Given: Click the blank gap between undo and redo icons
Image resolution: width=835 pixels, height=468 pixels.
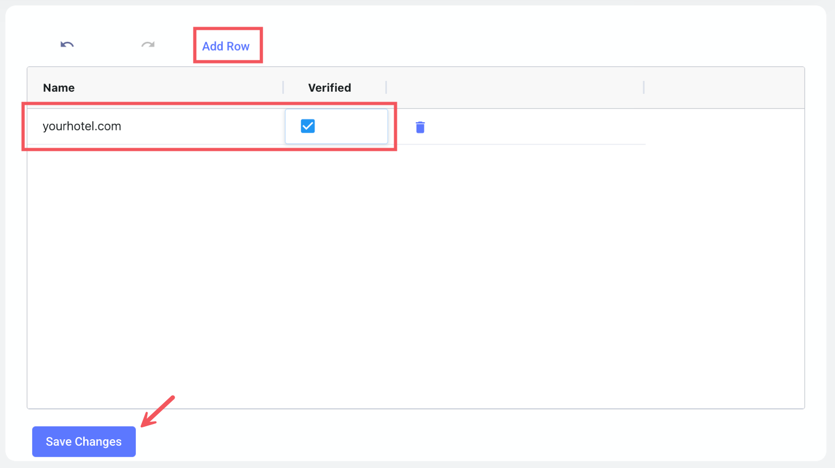Looking at the screenshot, I should [x=108, y=45].
